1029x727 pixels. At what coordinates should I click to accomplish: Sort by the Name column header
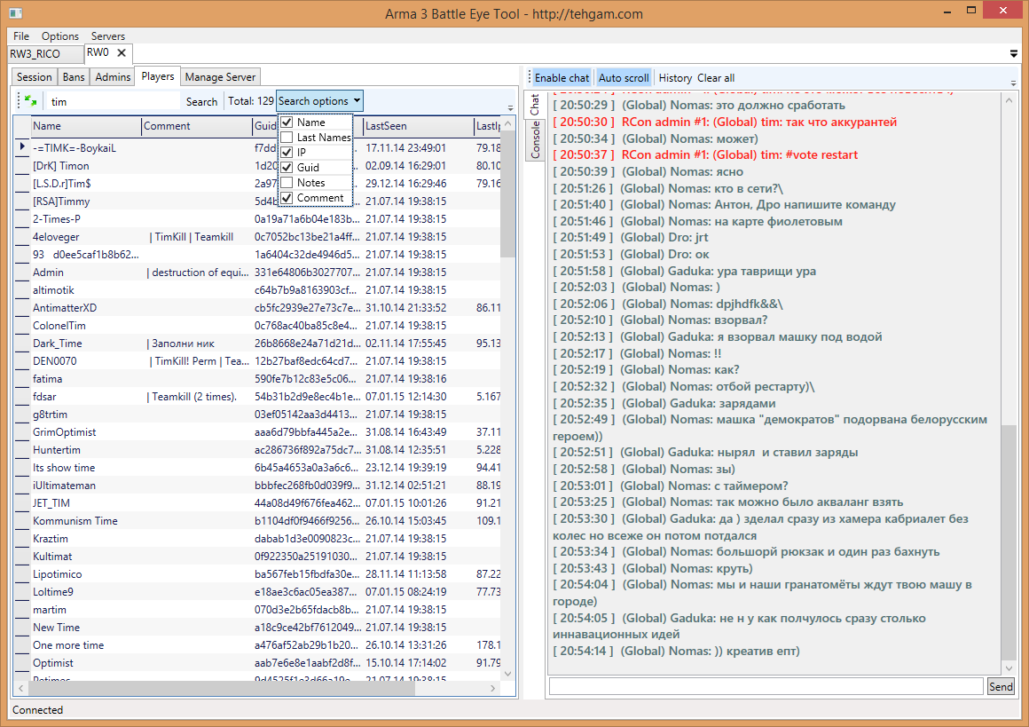tap(86, 126)
